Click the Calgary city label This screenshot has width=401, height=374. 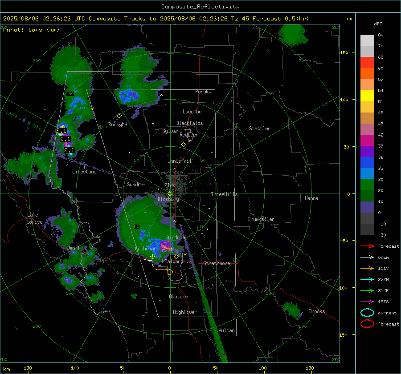point(174,261)
